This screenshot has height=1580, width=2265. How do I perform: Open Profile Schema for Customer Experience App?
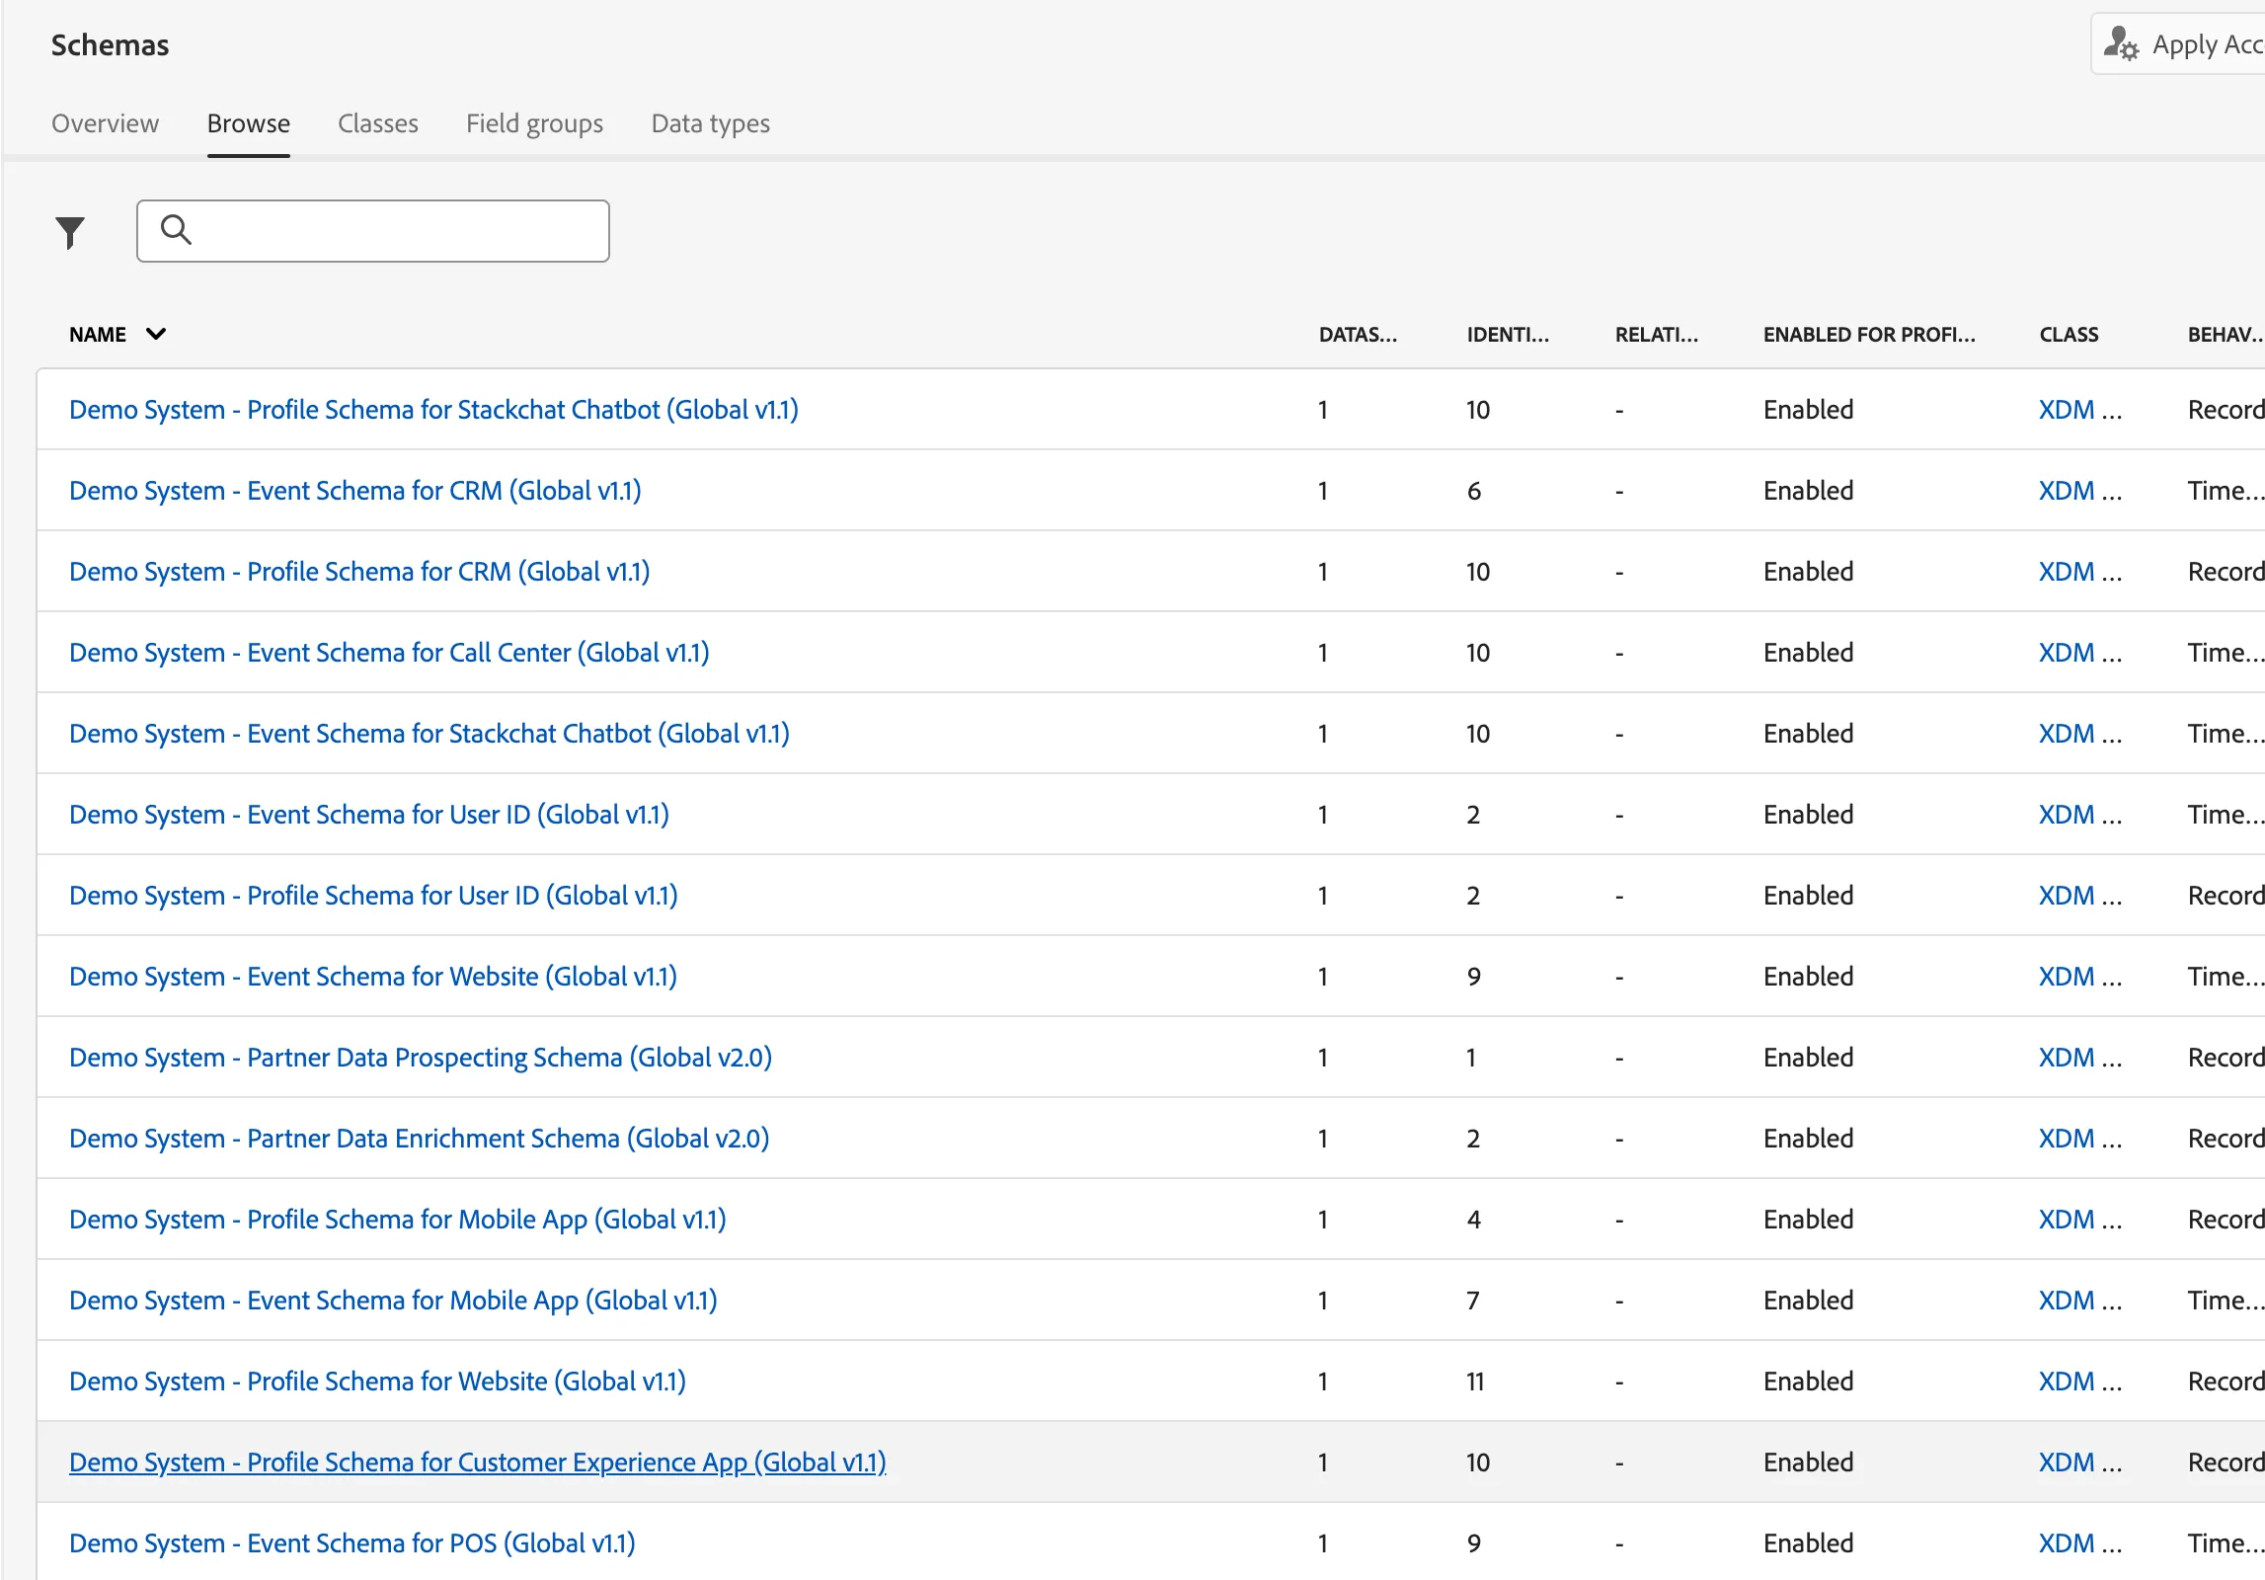point(478,1462)
